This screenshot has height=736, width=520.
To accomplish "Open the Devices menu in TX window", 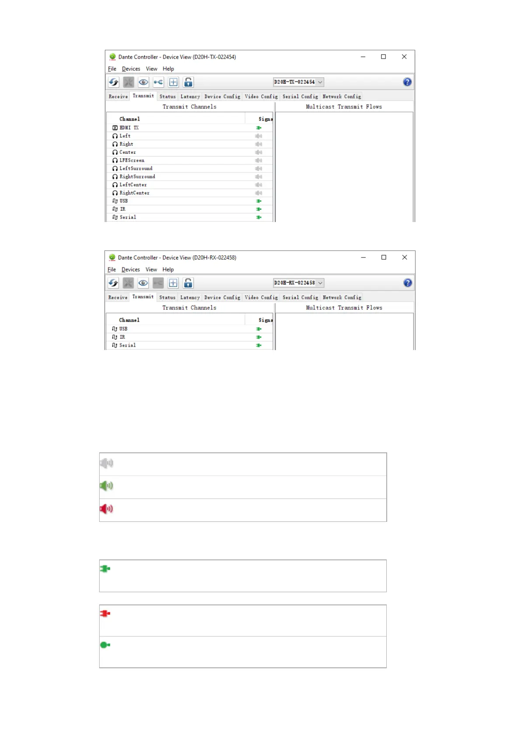I will 131,69.
